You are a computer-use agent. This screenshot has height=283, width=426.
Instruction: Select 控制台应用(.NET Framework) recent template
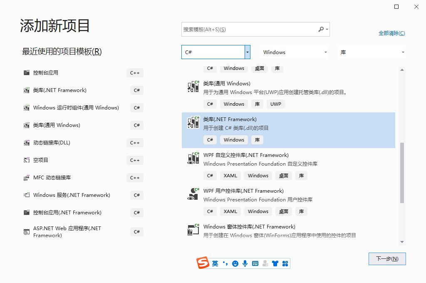point(83,212)
